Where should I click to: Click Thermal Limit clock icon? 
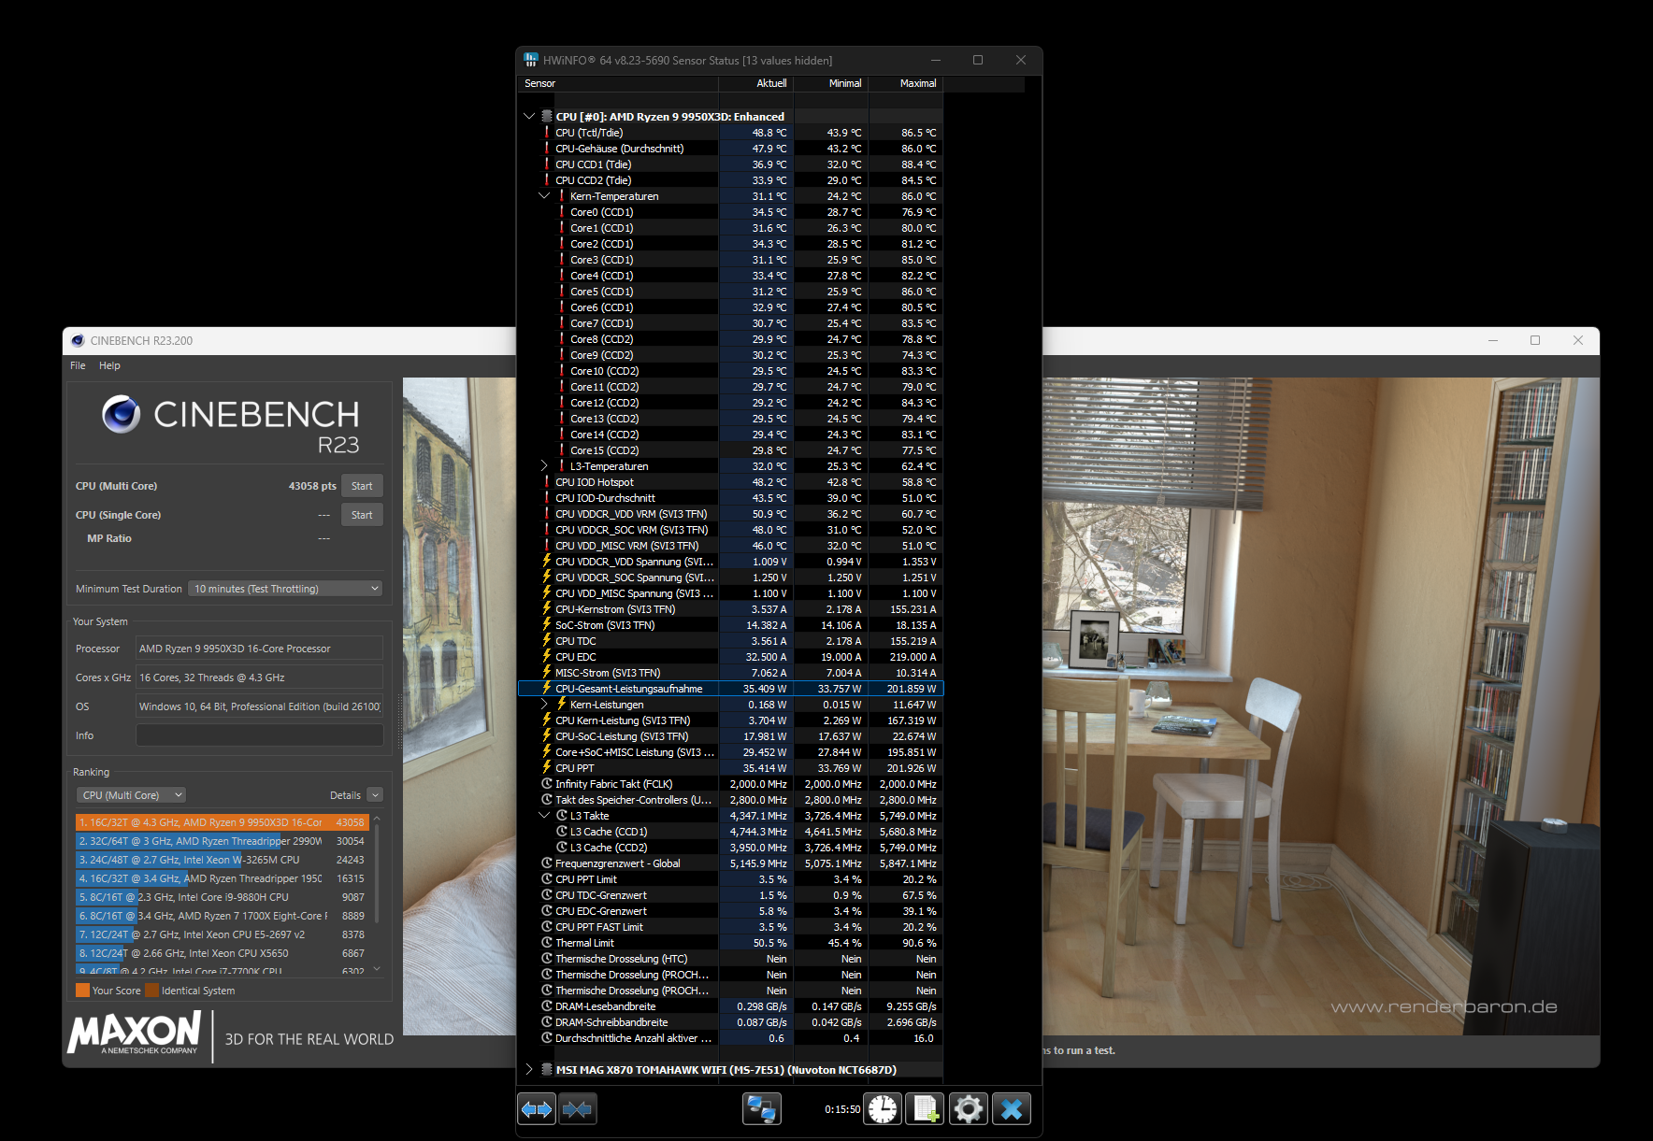pyautogui.click(x=547, y=943)
